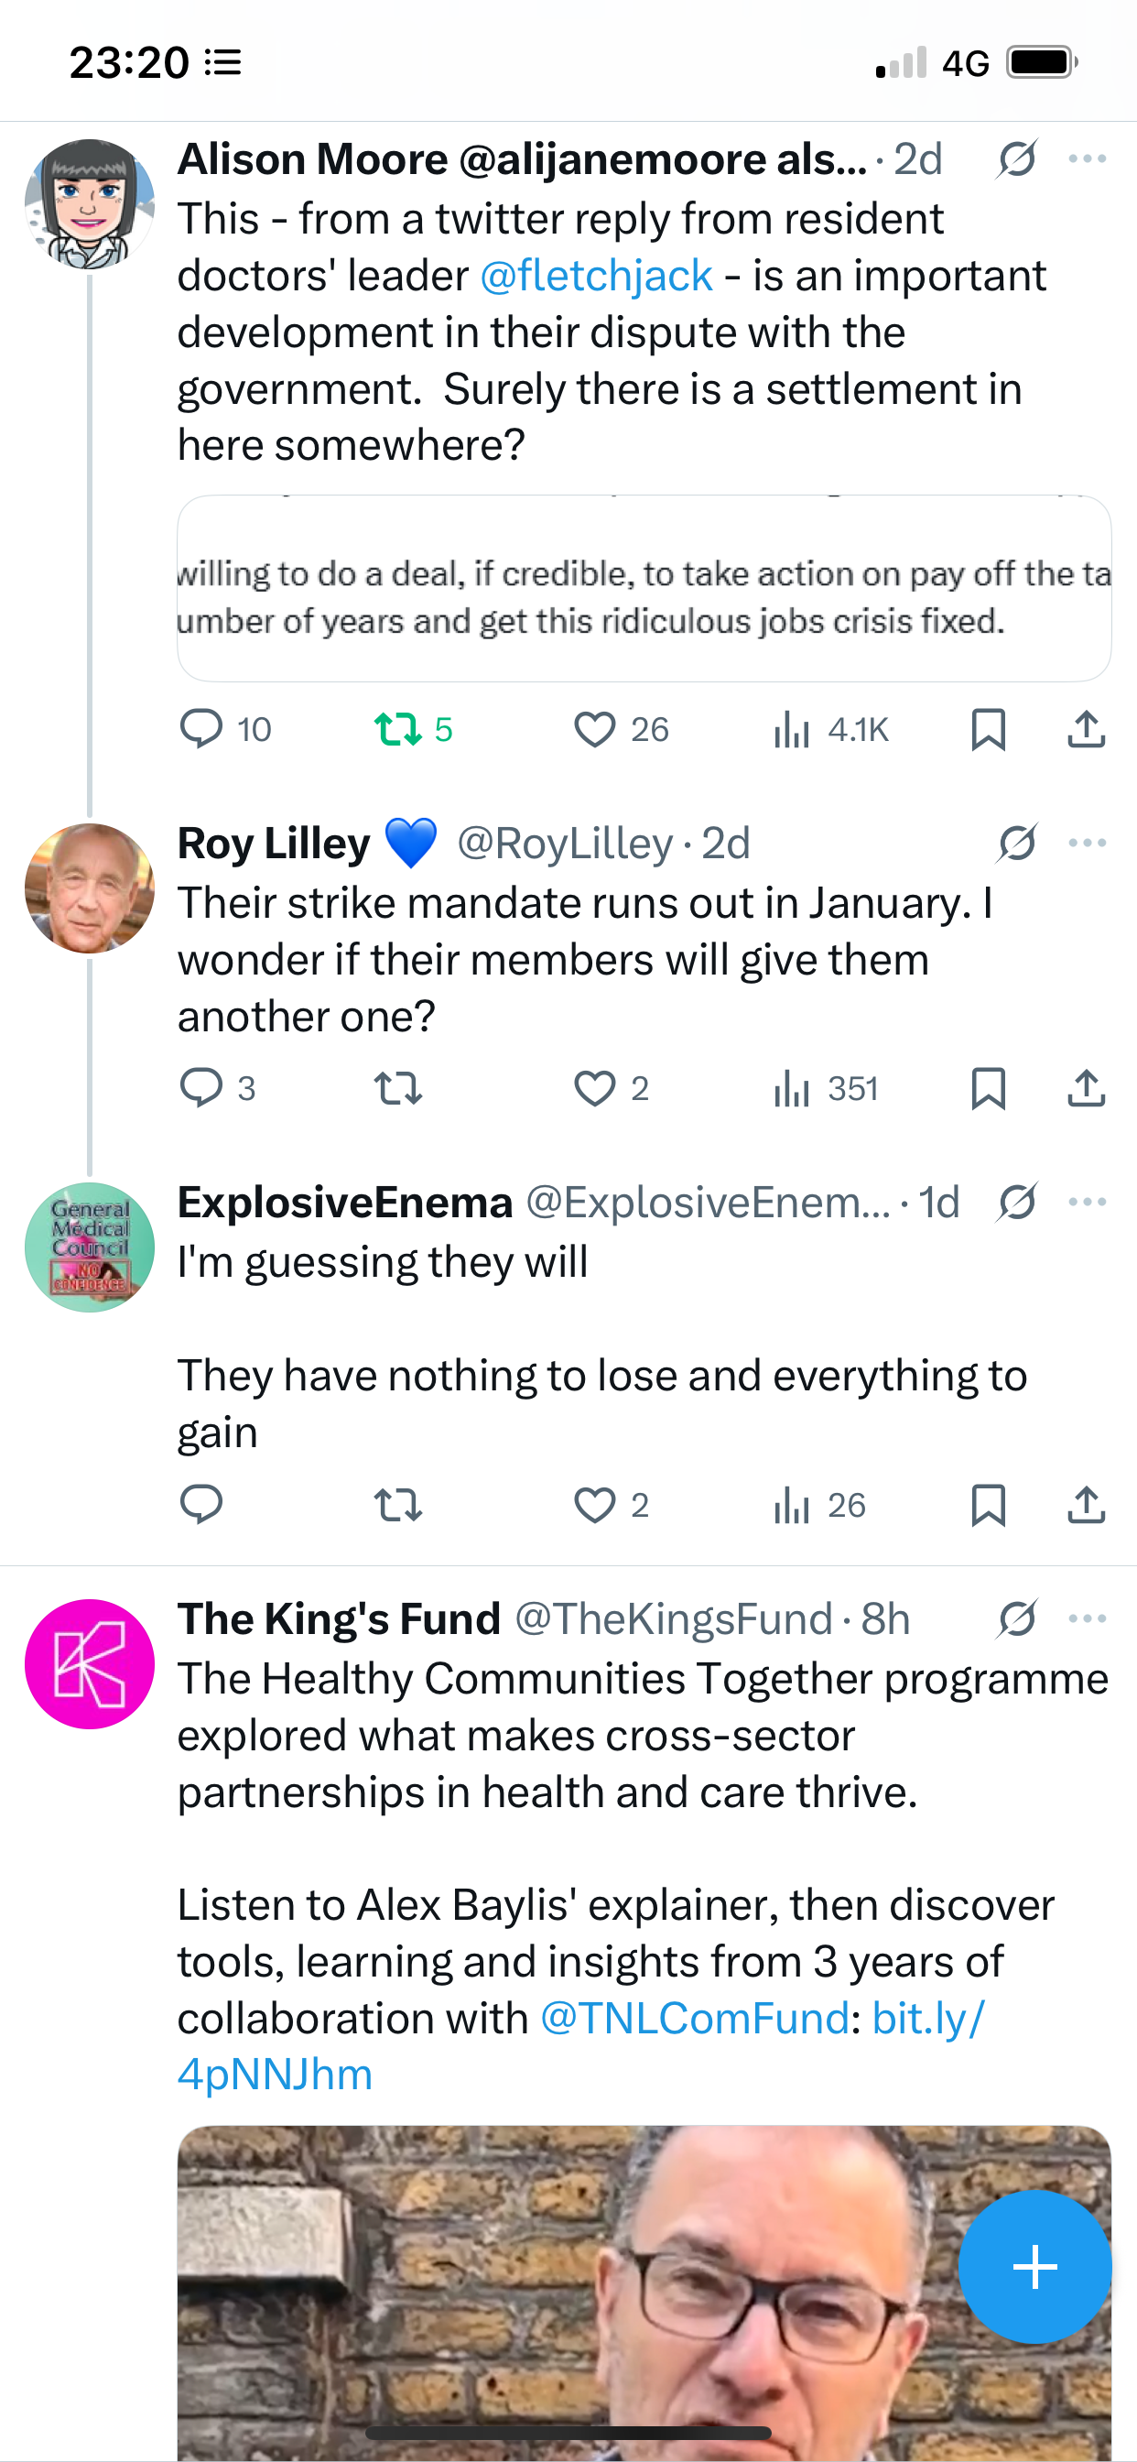Tap Grok icon on Roy Lilley's tweet
Screen dimensions: 1137x2462
pyautogui.click(x=1016, y=843)
